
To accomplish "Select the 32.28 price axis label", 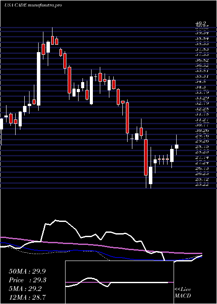I will pos(202,109).
